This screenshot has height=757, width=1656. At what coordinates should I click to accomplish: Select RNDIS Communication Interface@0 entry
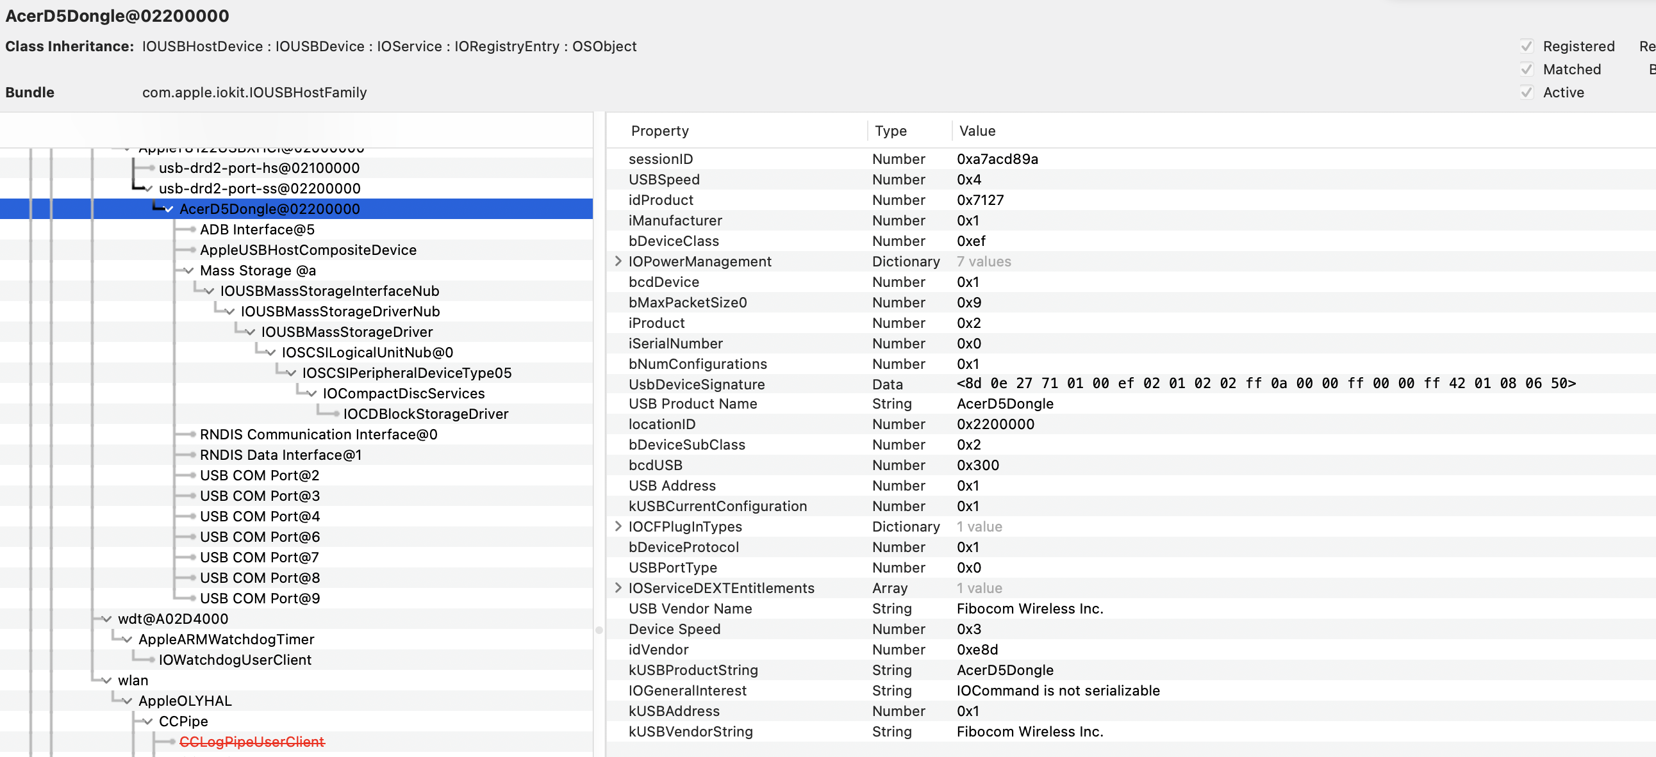[x=319, y=434]
